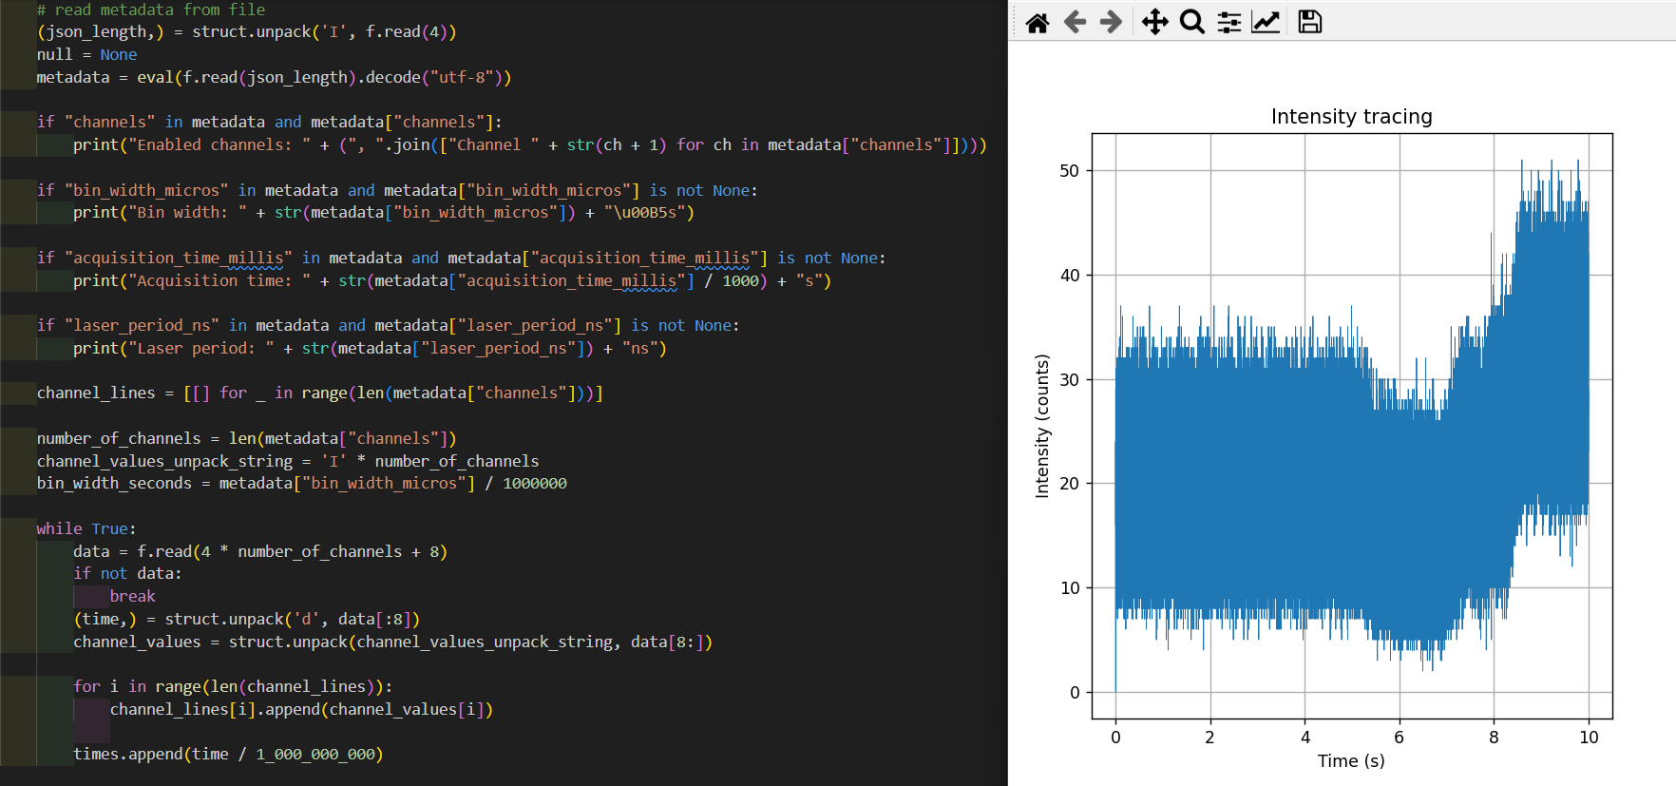Activate the Pan axes tool
The height and width of the screenshot is (786, 1676).
[1154, 22]
